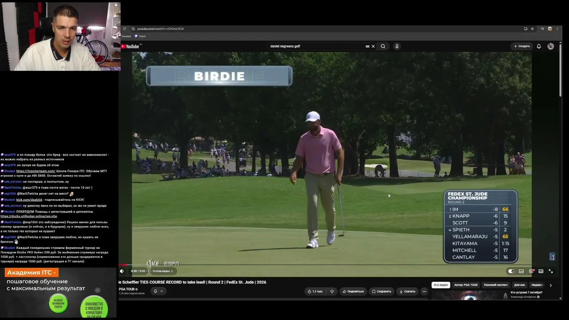The height and width of the screenshot is (320, 569).
Task: Clear the search query with the X
Action: coord(373,46)
